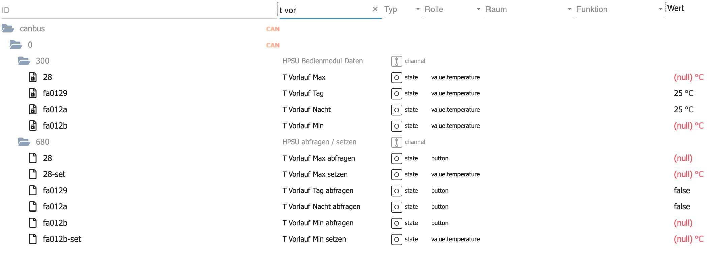Collapse the canbus folder
This screenshot has height=253, width=713.
(8, 29)
